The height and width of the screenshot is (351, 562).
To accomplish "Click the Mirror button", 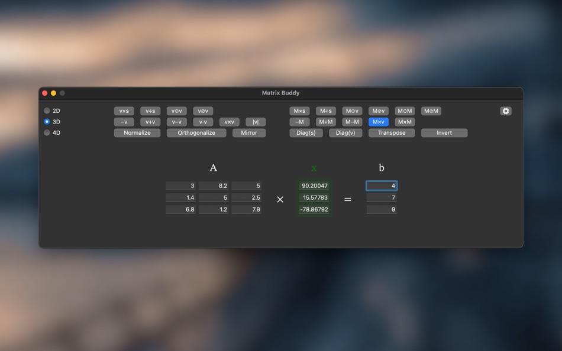I will tap(249, 133).
